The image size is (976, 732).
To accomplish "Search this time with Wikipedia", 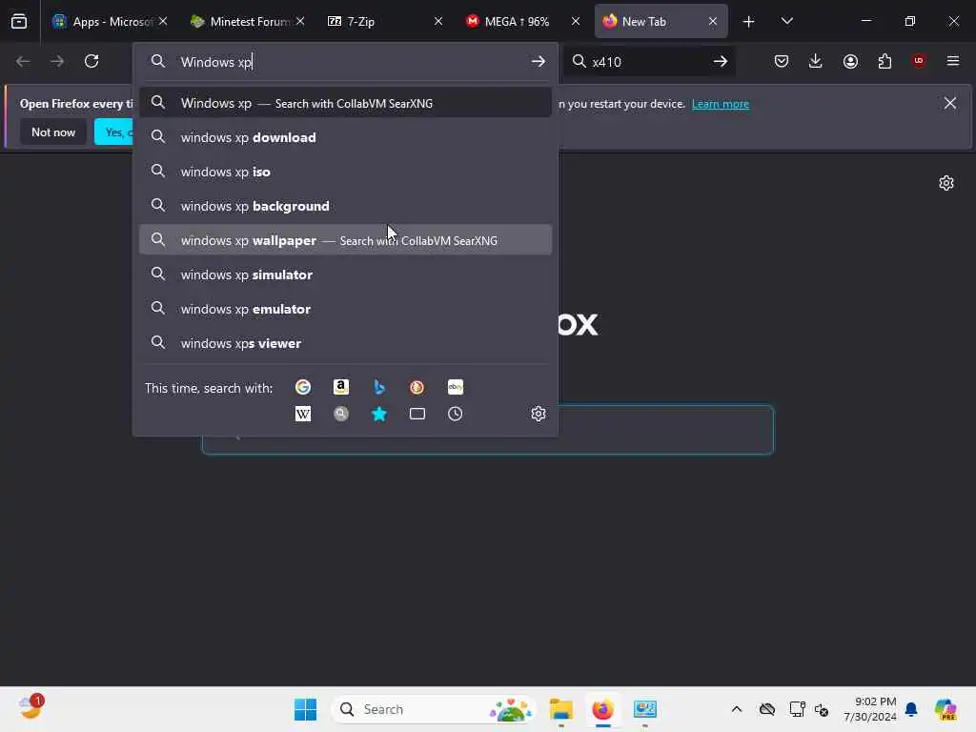I will (x=303, y=414).
